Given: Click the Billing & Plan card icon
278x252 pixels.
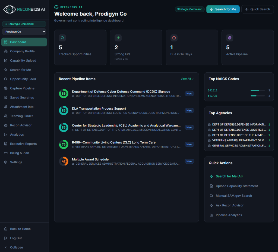Looking at the screenshot, I should [6, 153].
